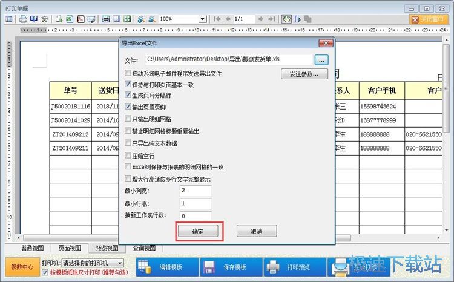Go to previous page arrow
Viewport: 454px width, 282px height.
tap(228, 19)
